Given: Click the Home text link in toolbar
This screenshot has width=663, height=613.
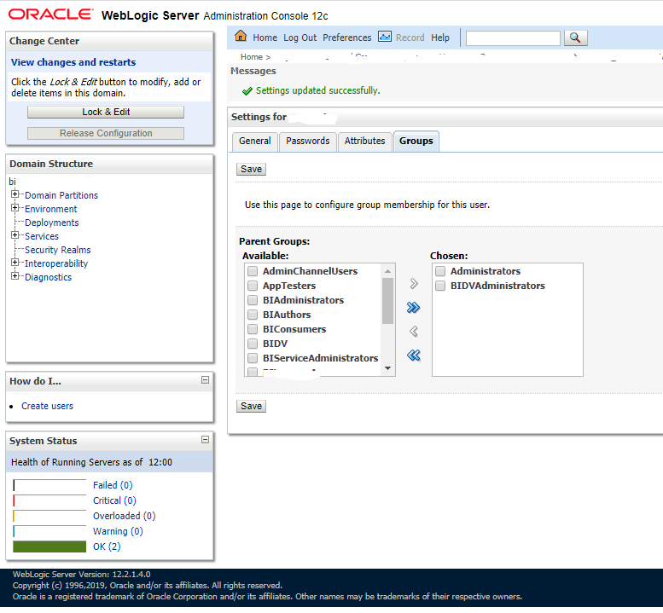Looking at the screenshot, I should point(265,38).
